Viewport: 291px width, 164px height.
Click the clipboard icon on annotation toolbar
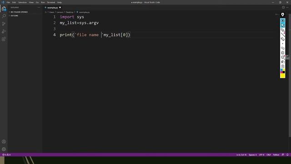(x=283, y=67)
